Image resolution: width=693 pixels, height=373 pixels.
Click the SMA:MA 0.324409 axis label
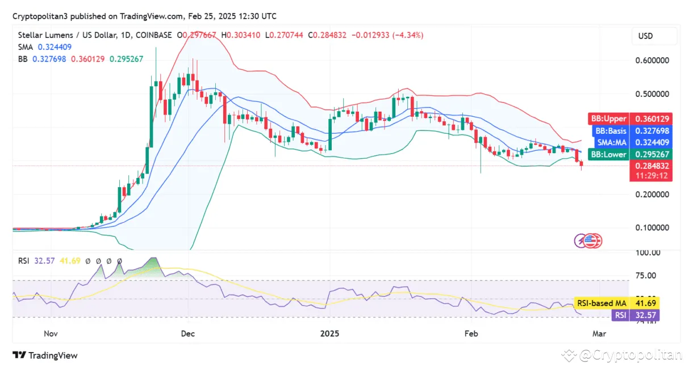[x=630, y=142]
